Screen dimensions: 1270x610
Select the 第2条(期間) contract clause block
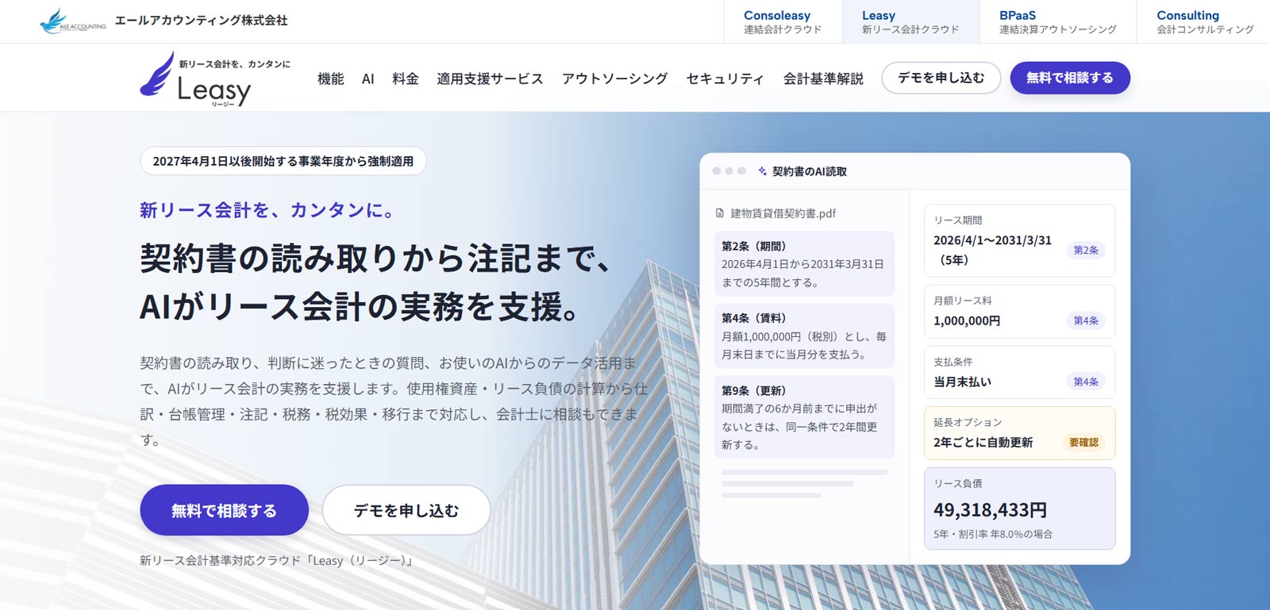coord(804,263)
